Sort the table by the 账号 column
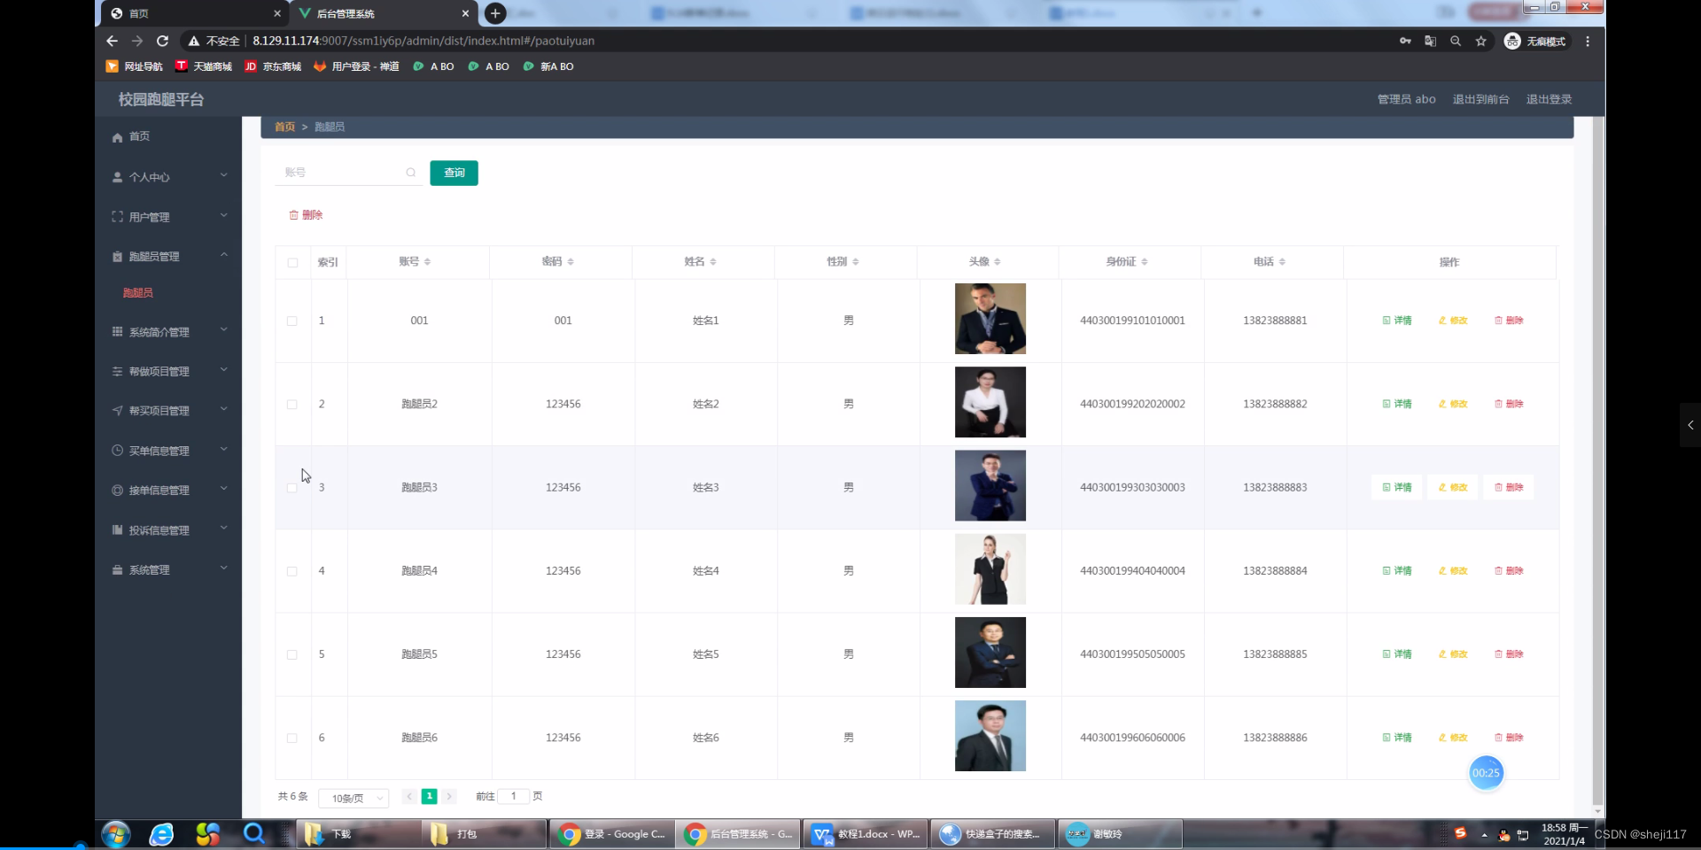Screen dimensions: 1701x850 [427, 262]
